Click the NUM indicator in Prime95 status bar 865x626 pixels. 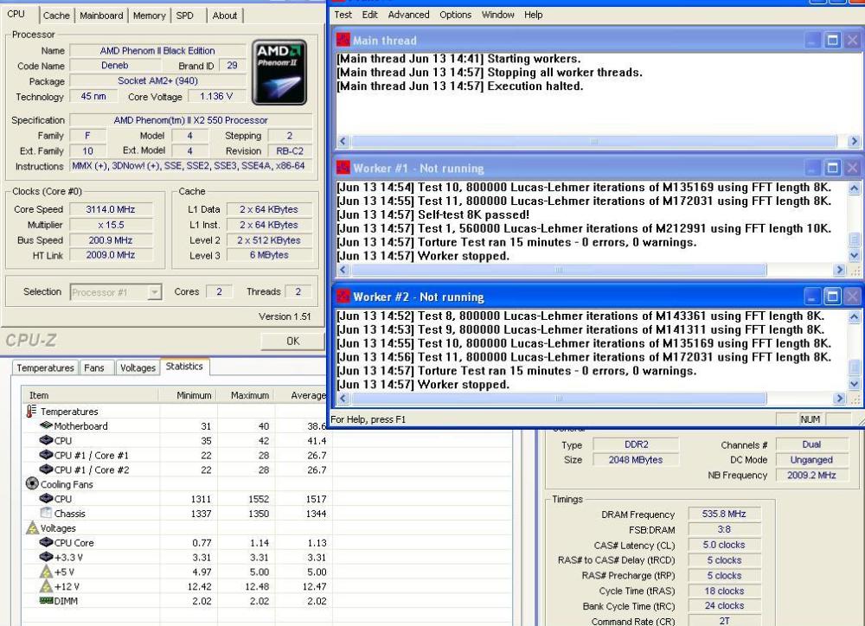[x=810, y=419]
